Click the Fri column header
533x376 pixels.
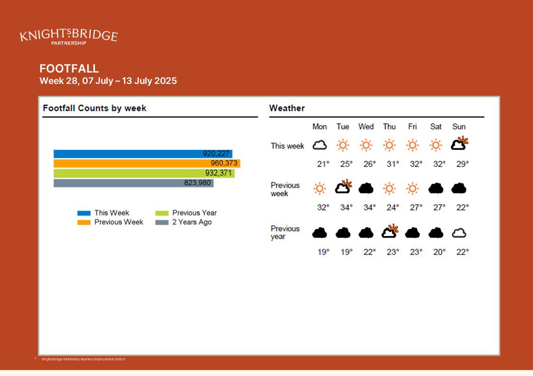(412, 127)
